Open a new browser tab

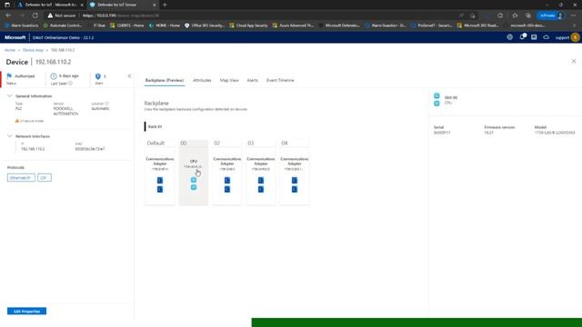pos(165,5)
